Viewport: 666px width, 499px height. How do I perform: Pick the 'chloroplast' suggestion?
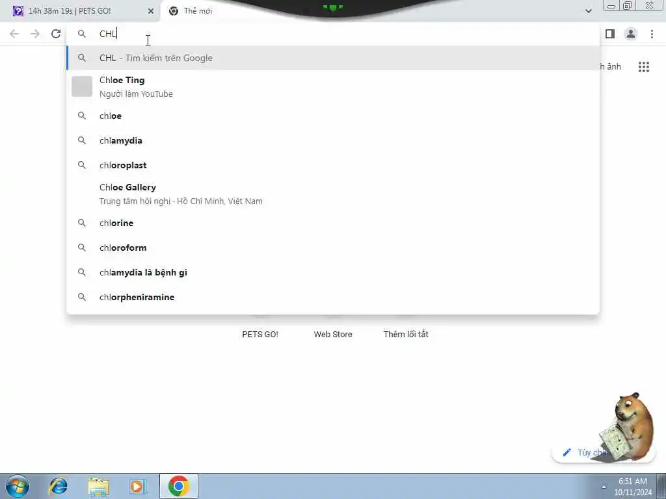click(333, 165)
